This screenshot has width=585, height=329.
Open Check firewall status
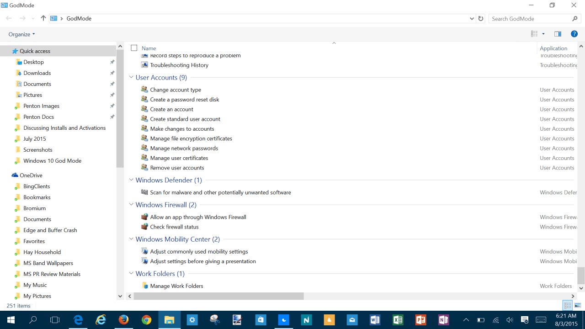click(x=174, y=227)
